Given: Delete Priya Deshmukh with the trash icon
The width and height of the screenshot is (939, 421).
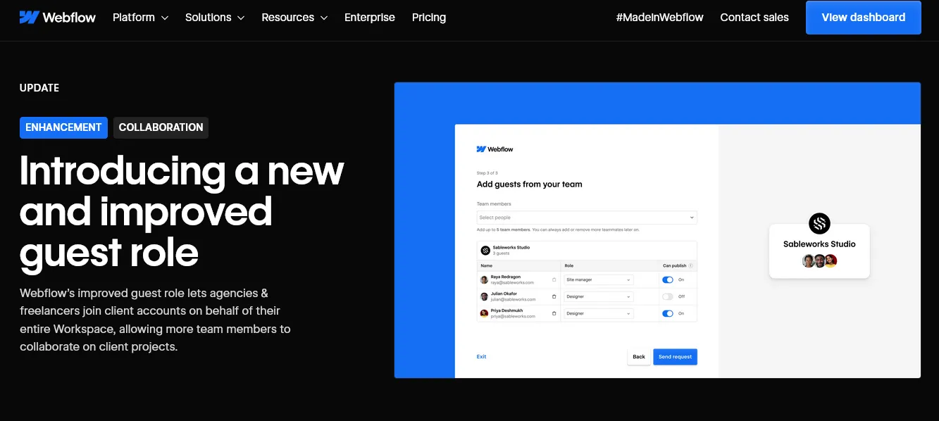Looking at the screenshot, I should [x=554, y=313].
